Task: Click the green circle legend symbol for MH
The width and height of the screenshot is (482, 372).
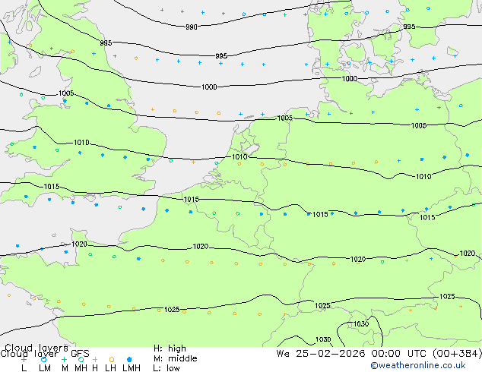Action: pyautogui.click(x=81, y=359)
